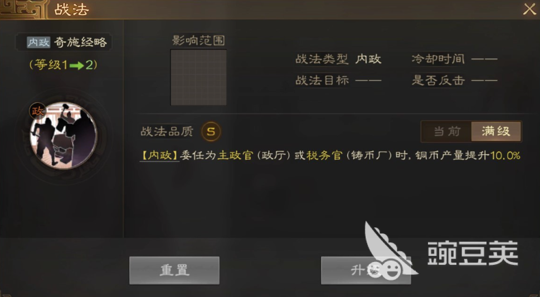Click the 重置 reset button
The width and height of the screenshot is (540, 297).
tap(174, 270)
